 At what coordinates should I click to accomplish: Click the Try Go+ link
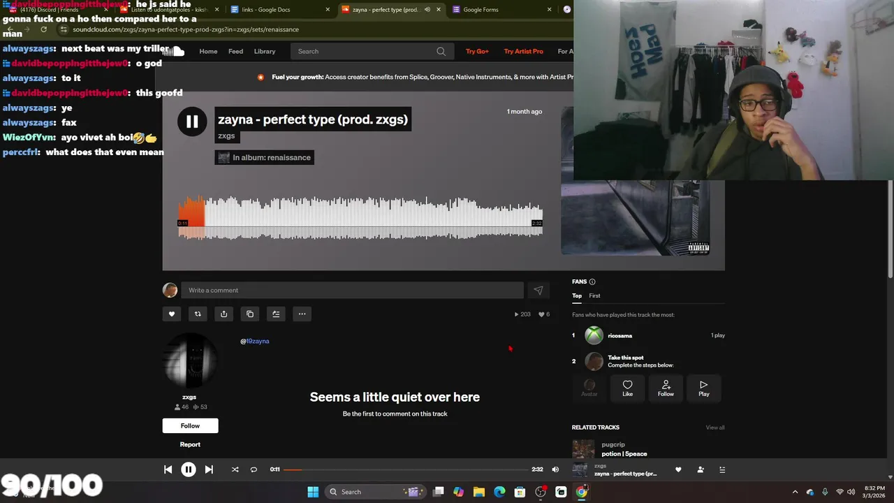click(x=477, y=51)
